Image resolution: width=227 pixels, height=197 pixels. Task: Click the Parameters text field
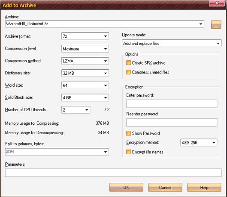pyautogui.click(x=113, y=173)
